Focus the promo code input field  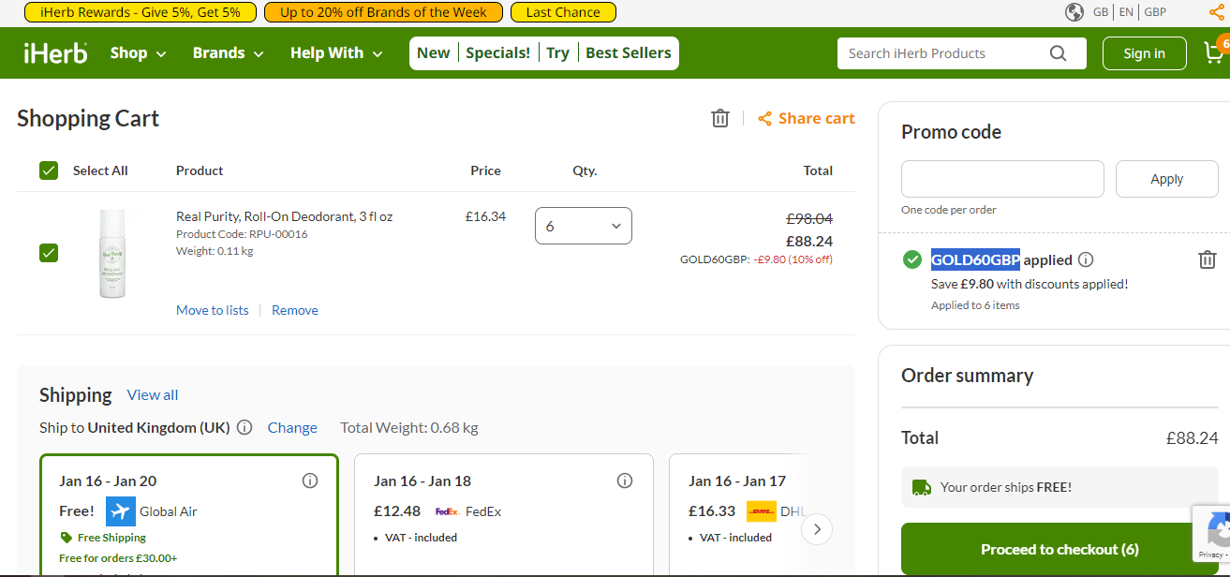(1002, 179)
